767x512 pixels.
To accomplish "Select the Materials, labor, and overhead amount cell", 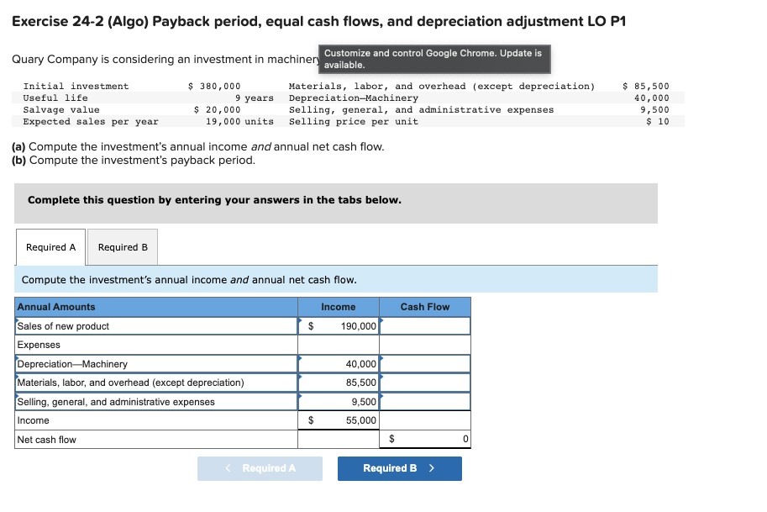I will tap(339, 383).
